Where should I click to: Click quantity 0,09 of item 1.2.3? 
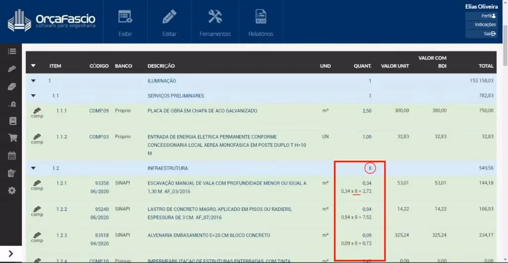pos(367,235)
